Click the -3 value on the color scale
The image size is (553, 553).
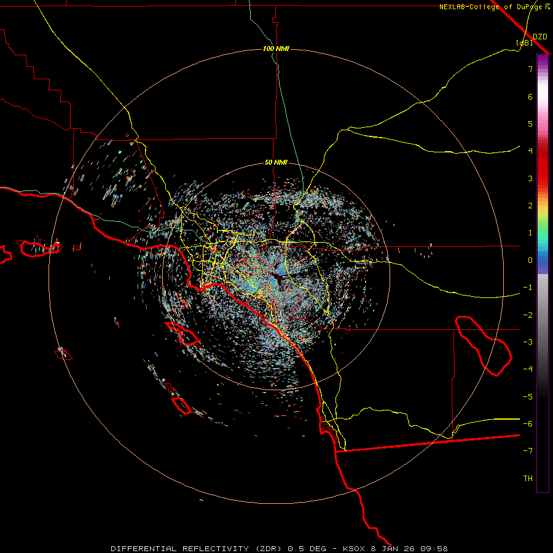click(528, 342)
